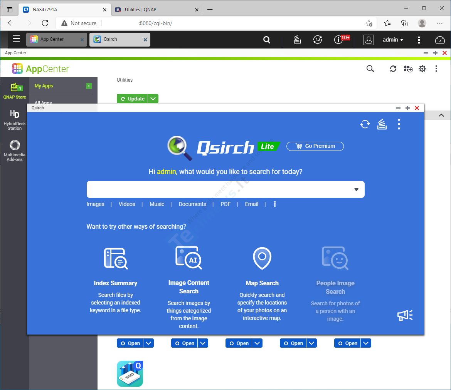The width and height of the screenshot is (451, 390).
Task: Click the Qsirch announcements megaphone icon
Action: (405, 315)
